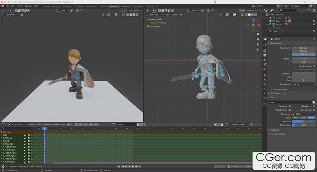Click the Stash button

(x=94, y=124)
